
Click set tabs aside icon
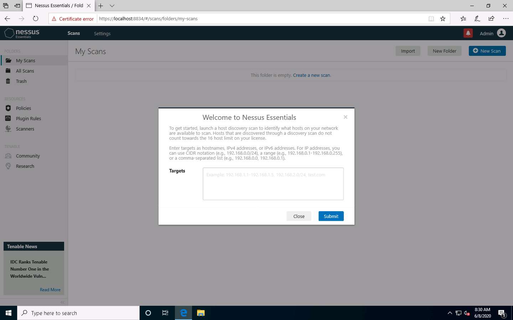(17, 6)
